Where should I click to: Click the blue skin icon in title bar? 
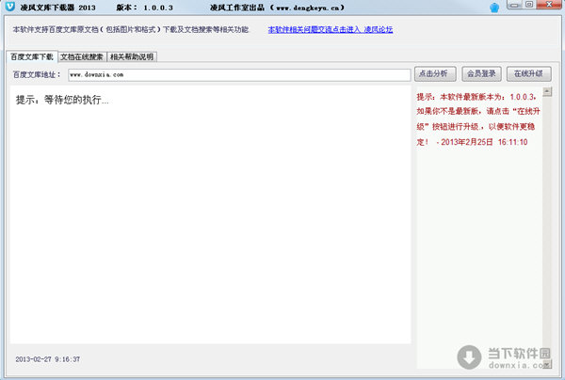(494, 8)
